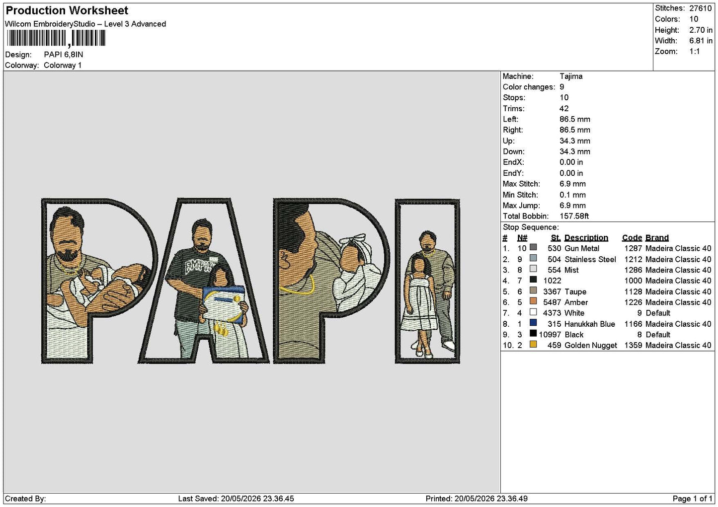Click the 'Golden Nugget' description text
The image size is (718, 507).
coord(591,345)
